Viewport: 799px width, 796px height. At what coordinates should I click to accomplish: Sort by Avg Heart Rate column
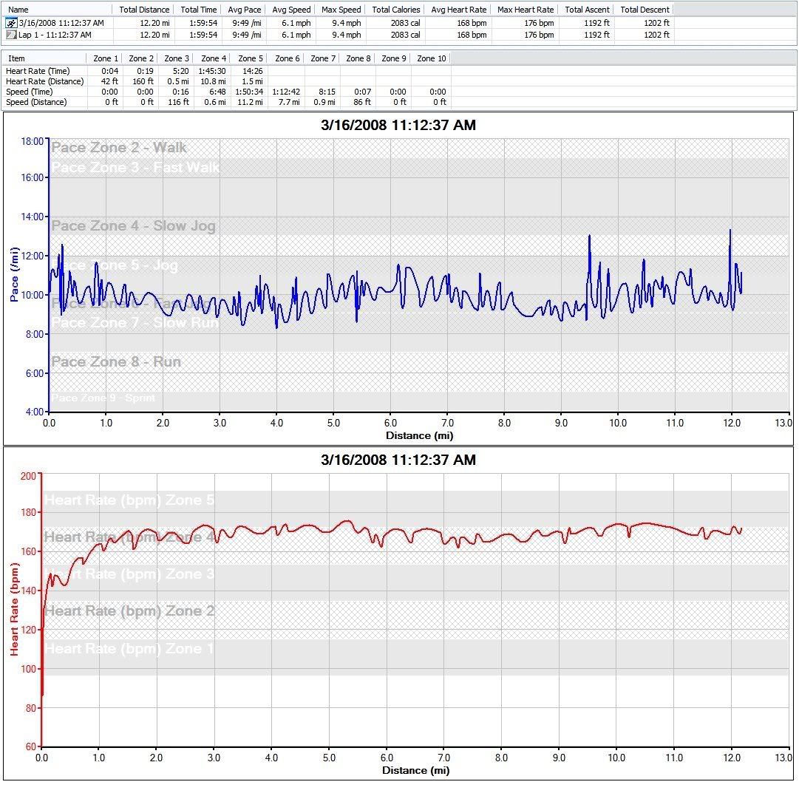(458, 10)
